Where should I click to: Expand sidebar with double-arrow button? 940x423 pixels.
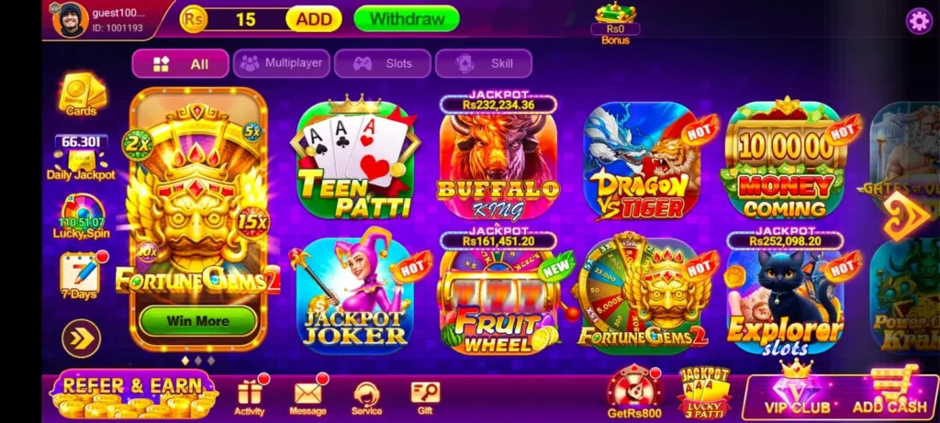[82, 340]
